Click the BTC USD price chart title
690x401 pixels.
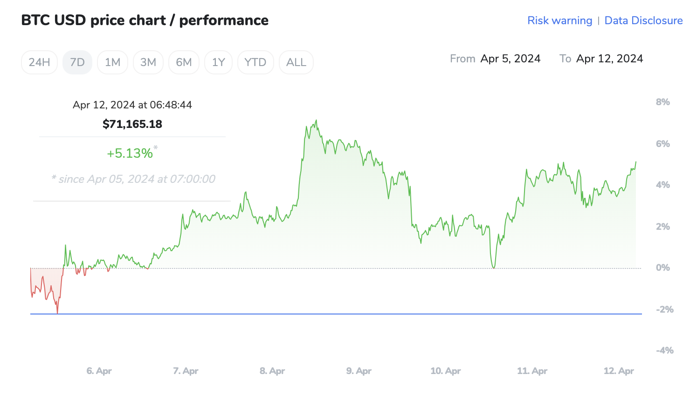click(x=145, y=20)
